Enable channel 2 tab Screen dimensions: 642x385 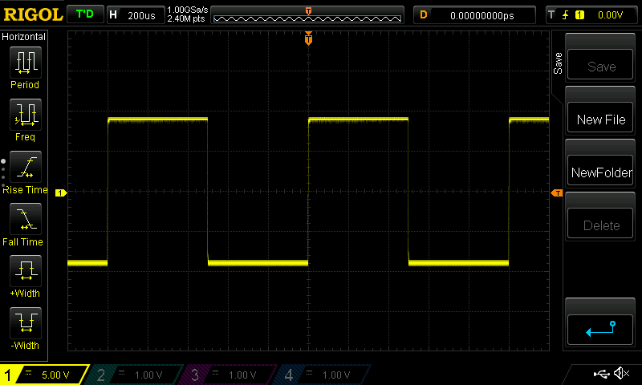click(135, 375)
